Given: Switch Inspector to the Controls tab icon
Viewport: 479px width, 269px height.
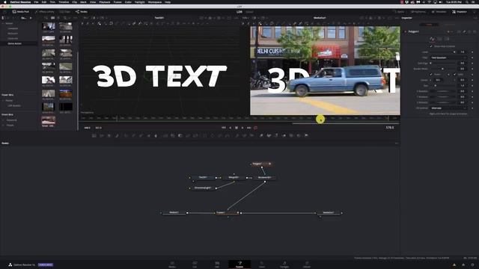Looking at the screenshot, I should 433,39.
